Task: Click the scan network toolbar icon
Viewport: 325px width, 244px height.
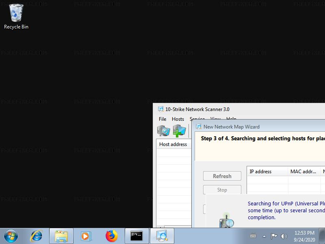Action: point(164,131)
